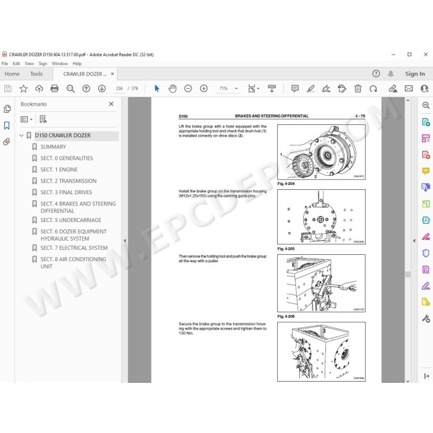Click the 71% zoom value field

224,88
